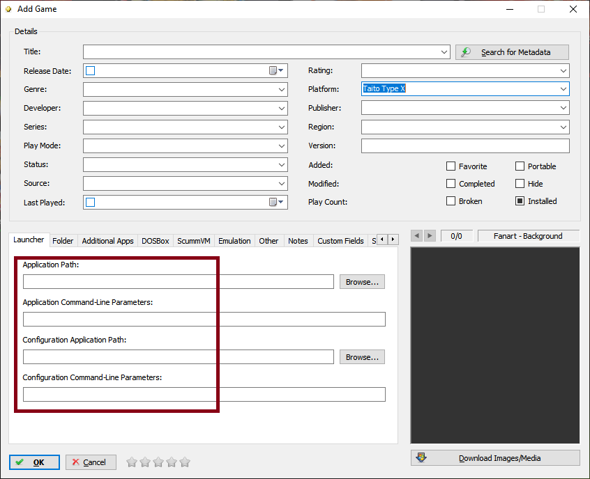The image size is (590, 479).
Task: Open the Source dropdown
Action: (x=282, y=183)
